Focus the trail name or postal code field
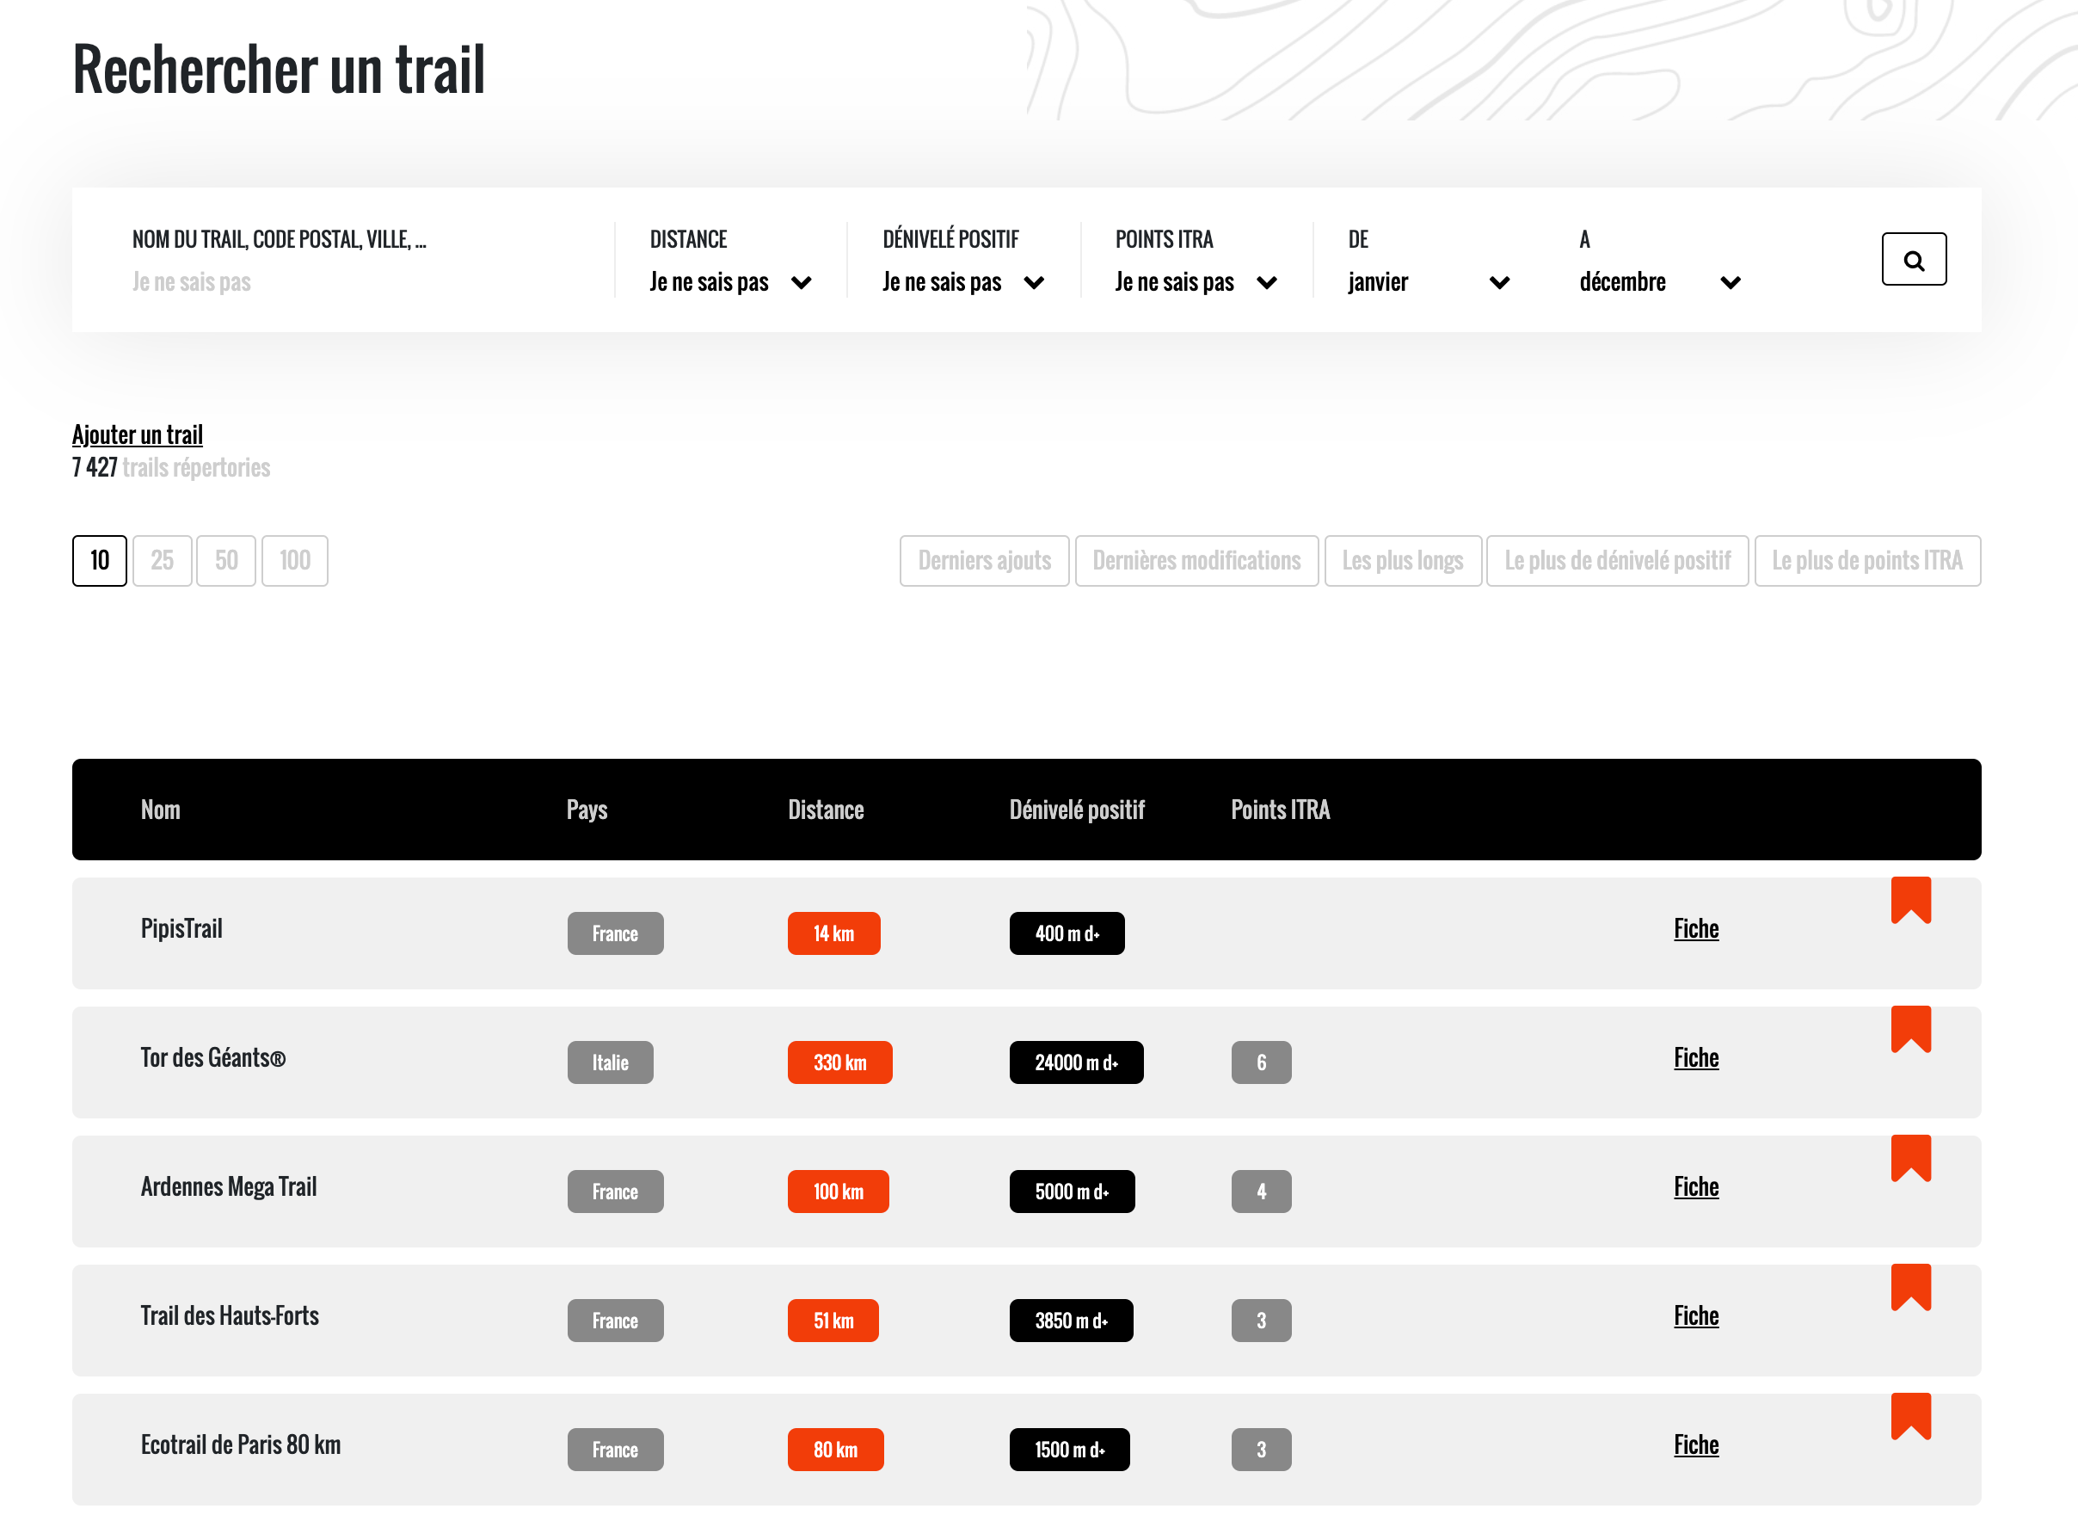 coord(358,281)
